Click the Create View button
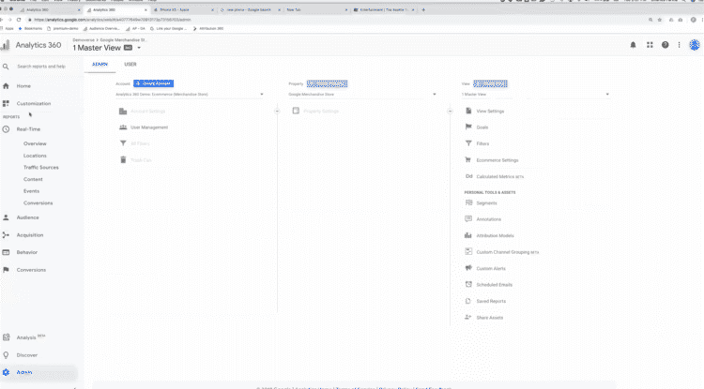Screen dimensions: 704x389 pos(490,83)
